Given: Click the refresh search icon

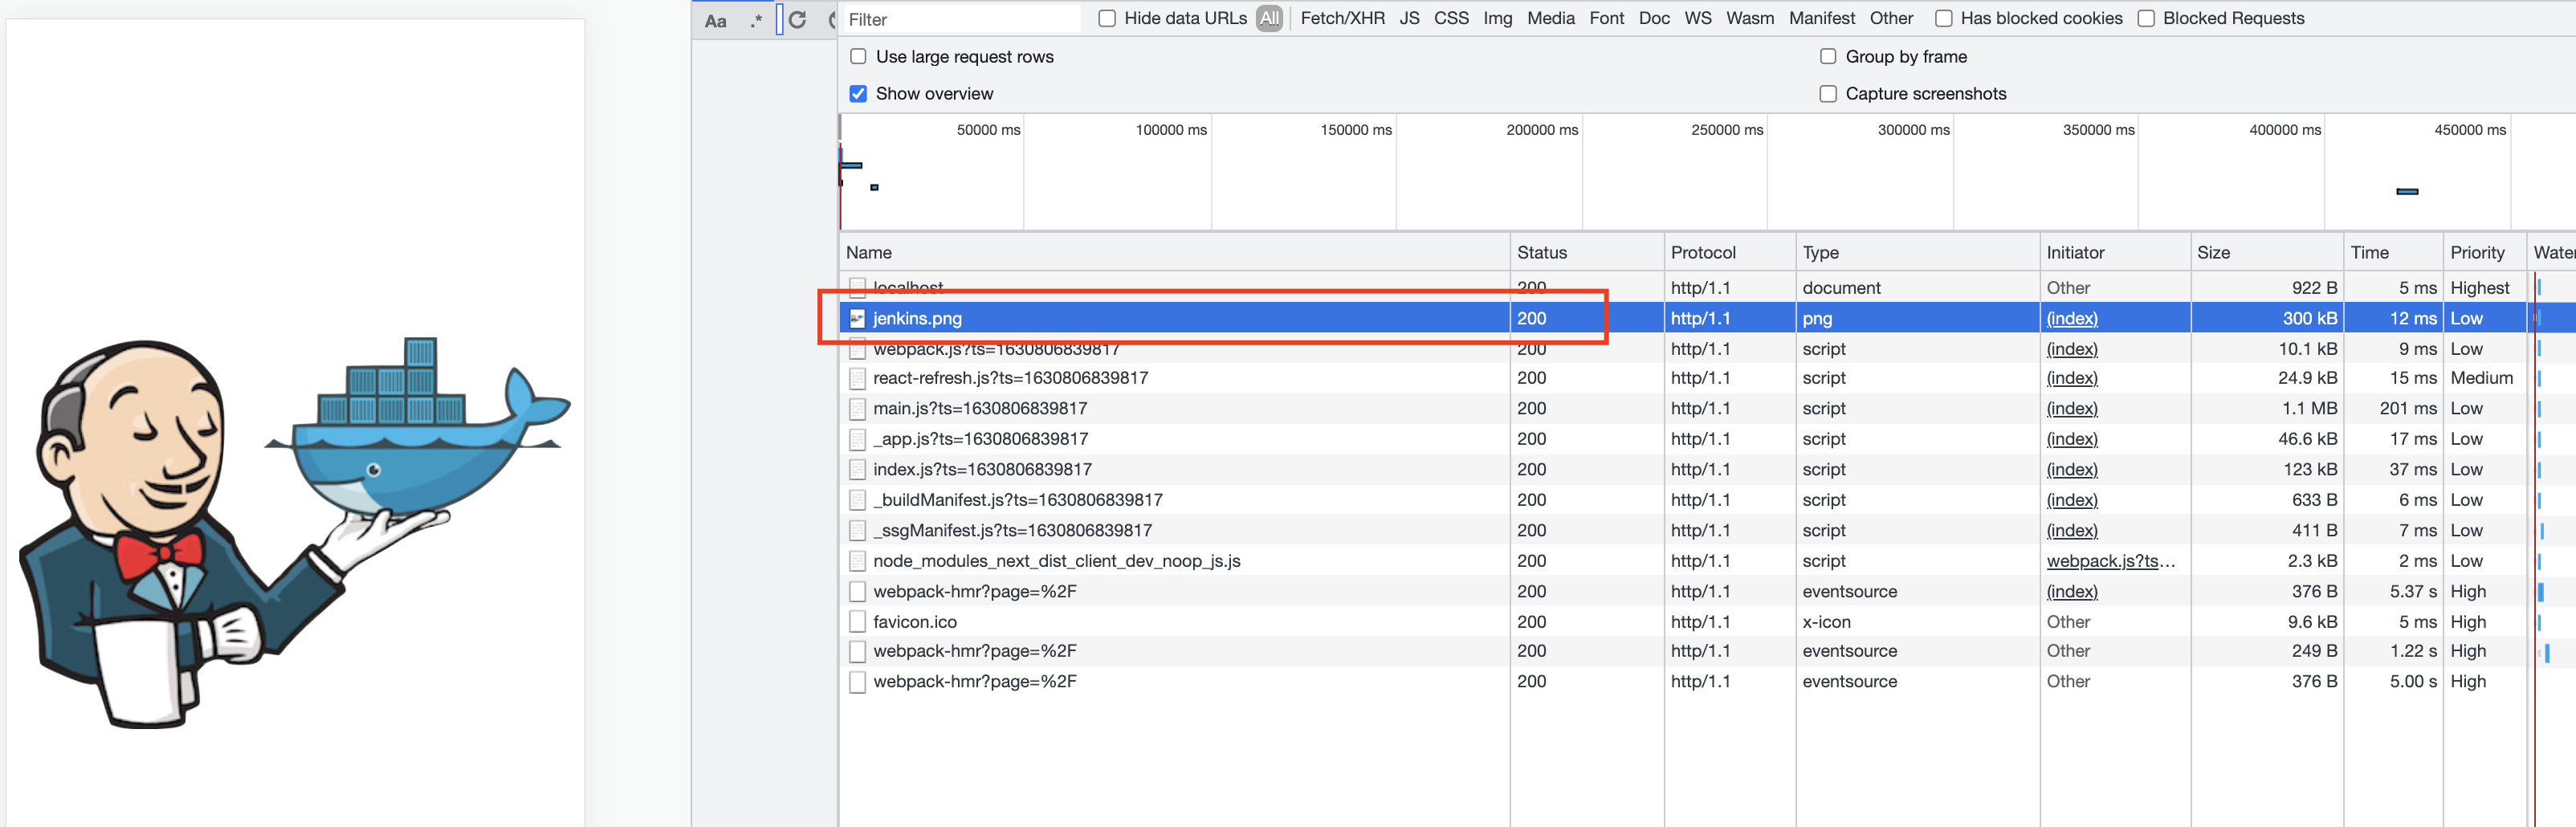Looking at the screenshot, I should 797,20.
